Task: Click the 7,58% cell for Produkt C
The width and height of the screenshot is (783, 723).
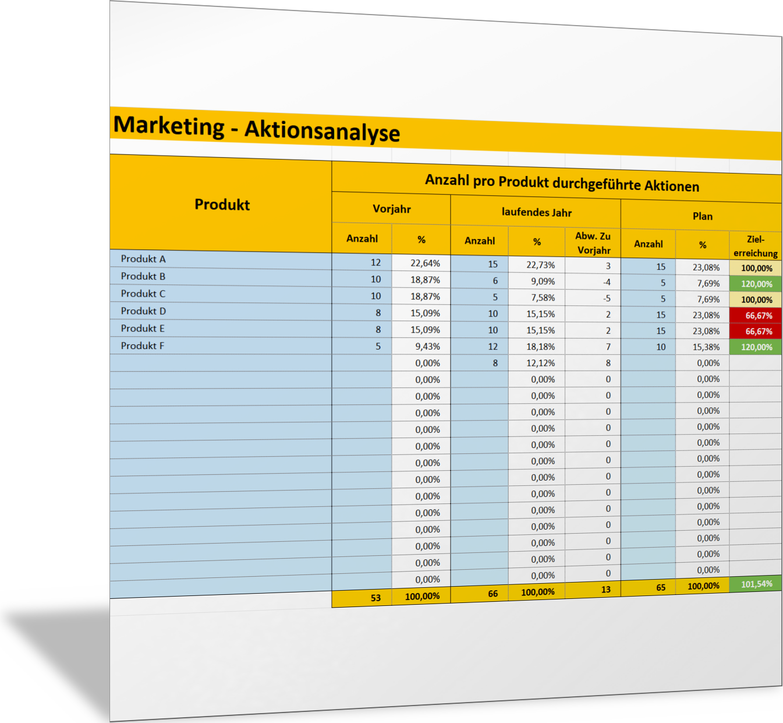Action: [x=537, y=297]
